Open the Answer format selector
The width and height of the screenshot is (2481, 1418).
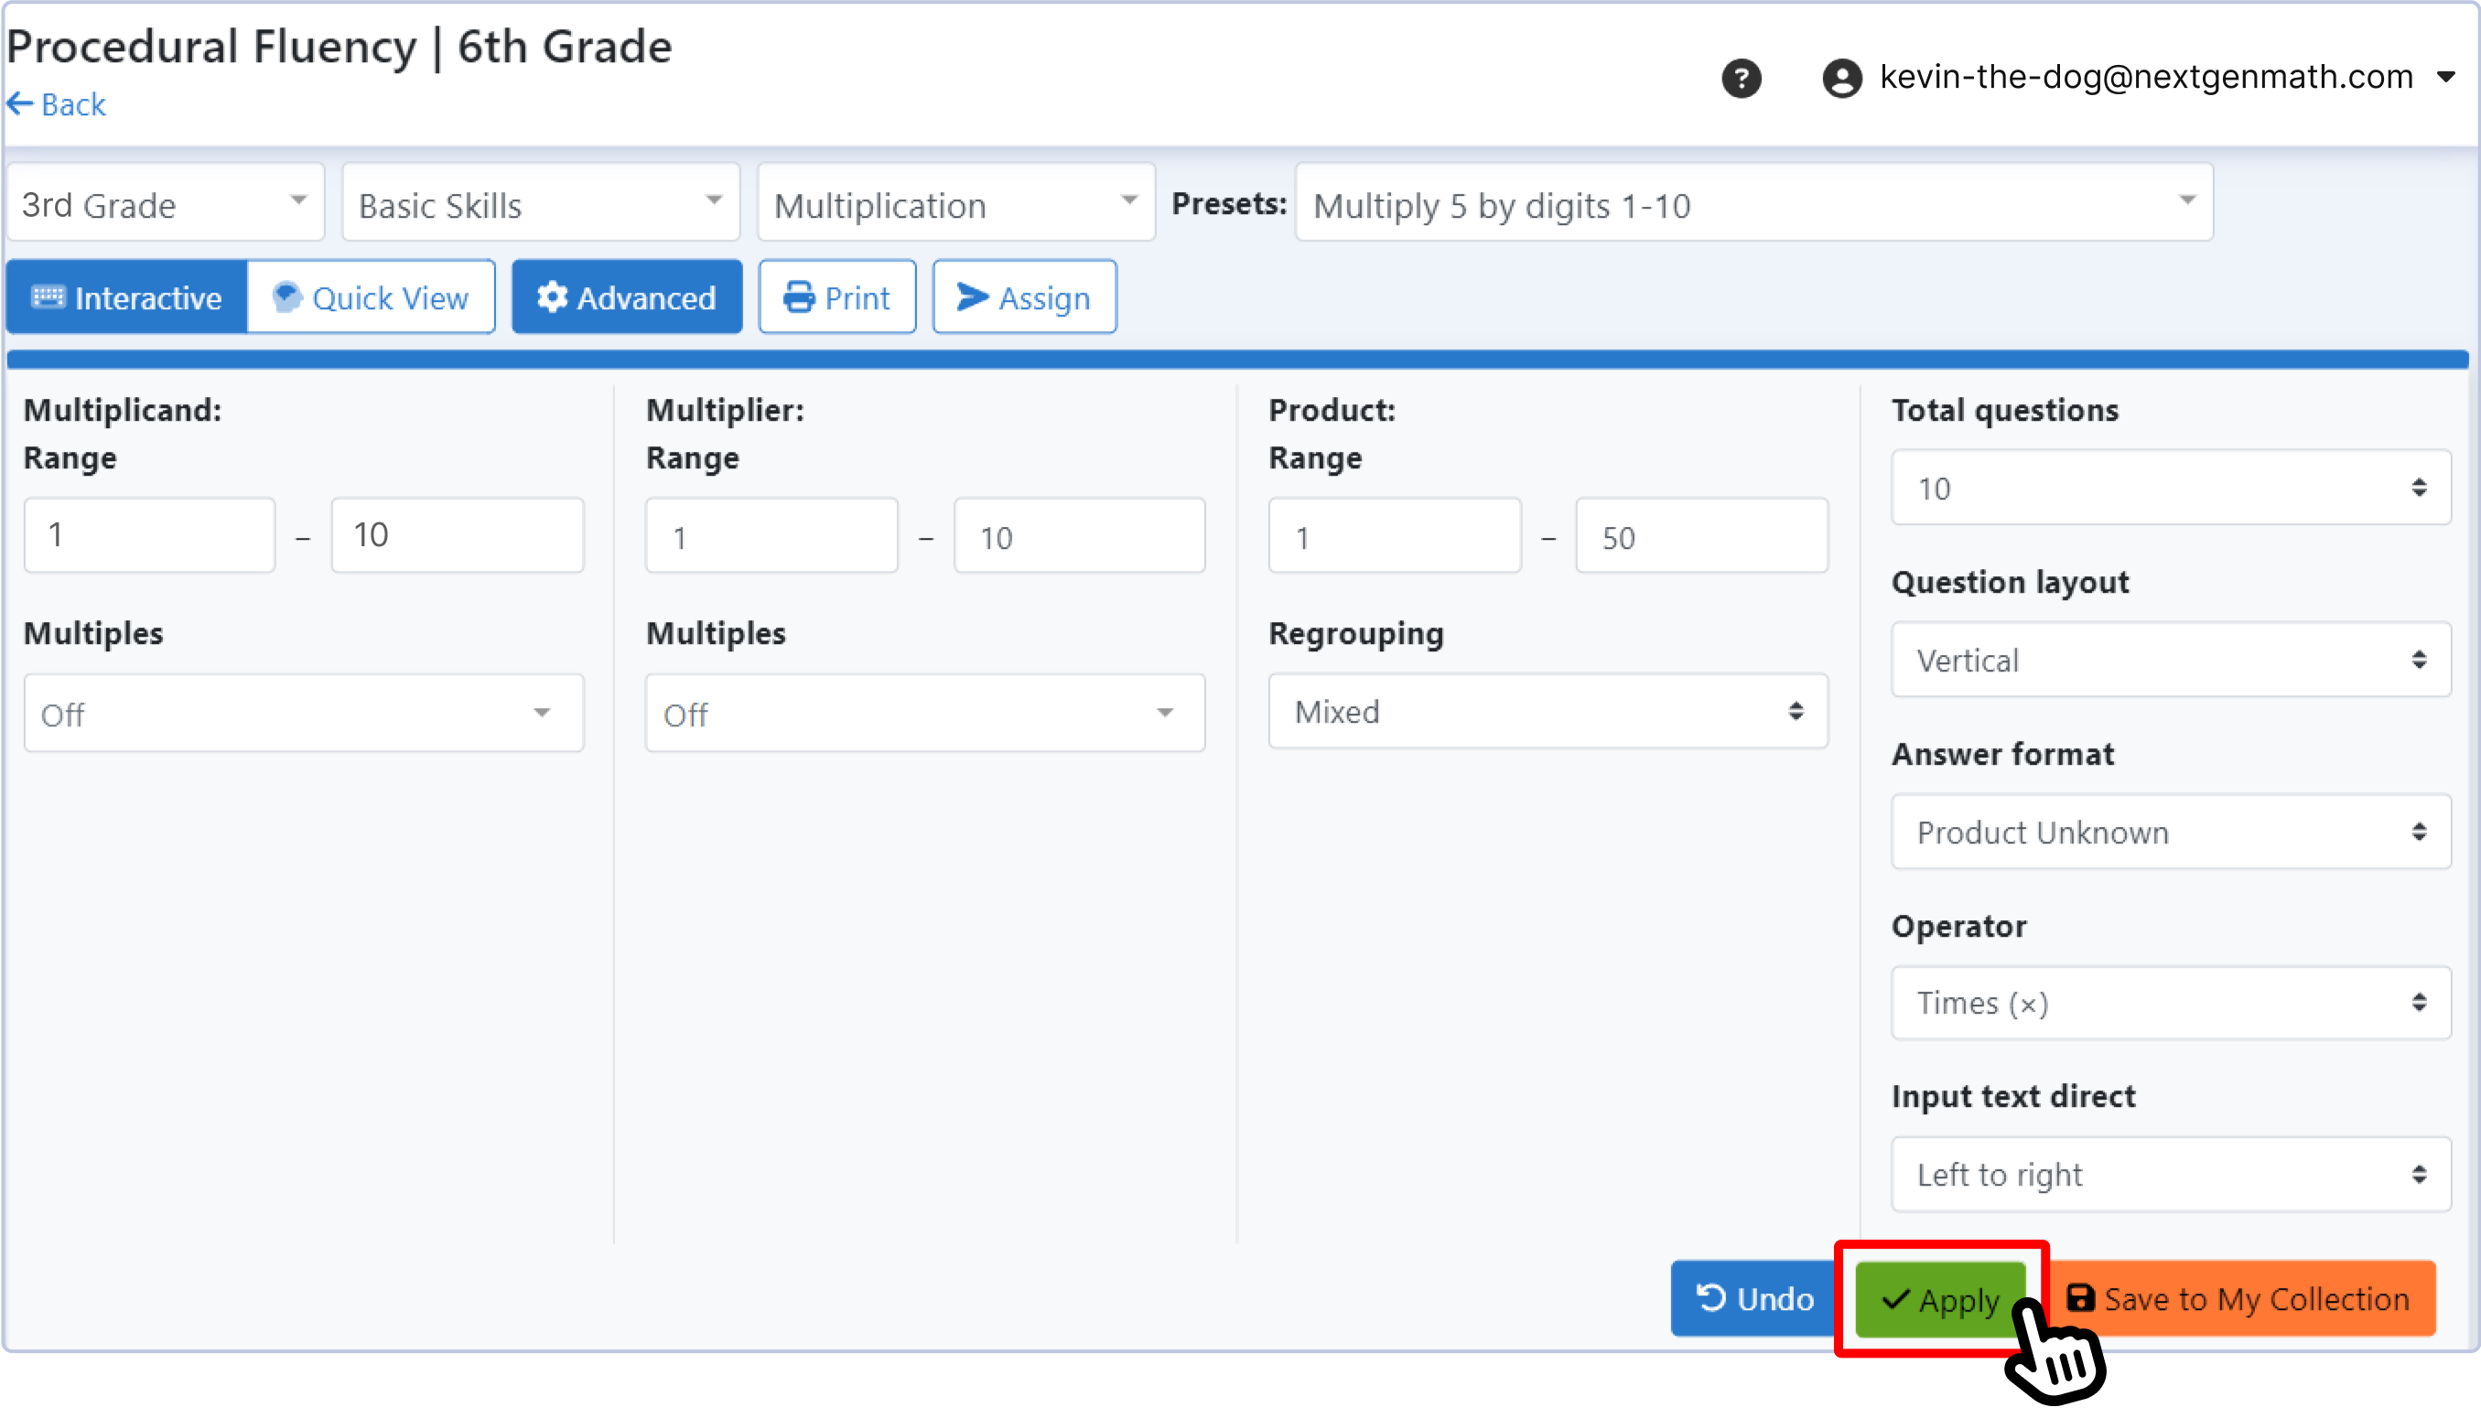coord(2170,832)
